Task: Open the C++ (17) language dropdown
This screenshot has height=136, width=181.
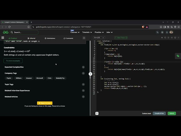Action: (x=99, y=38)
